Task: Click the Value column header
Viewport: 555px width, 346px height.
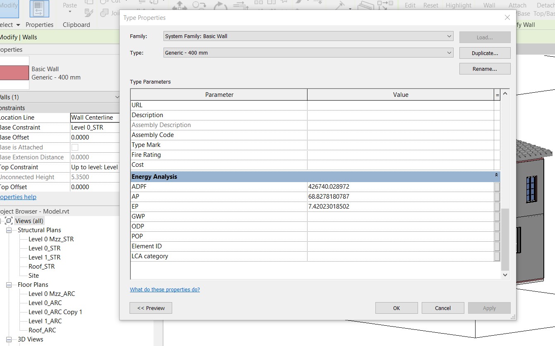Action: (x=401, y=95)
